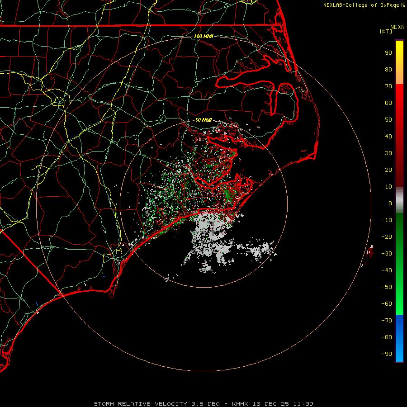Screen dimensions: 407x407
Task: Click the gray zero-velocity segment of color bar
Action: (399, 200)
